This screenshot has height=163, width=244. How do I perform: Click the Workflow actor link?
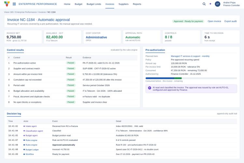coord(30,154)
